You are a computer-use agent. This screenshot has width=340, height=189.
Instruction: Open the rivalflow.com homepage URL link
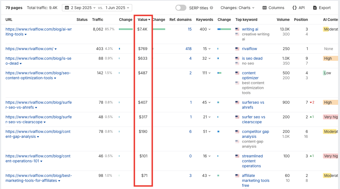click(29, 49)
